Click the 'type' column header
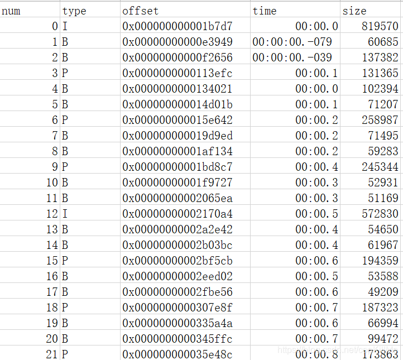The height and width of the screenshot is (360, 403). [x=90, y=11]
